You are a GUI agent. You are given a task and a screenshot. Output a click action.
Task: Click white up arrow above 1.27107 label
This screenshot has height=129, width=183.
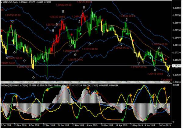[138, 63]
